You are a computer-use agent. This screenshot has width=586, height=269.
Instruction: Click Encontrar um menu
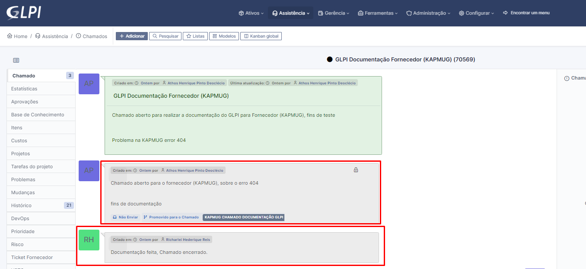pos(526,13)
